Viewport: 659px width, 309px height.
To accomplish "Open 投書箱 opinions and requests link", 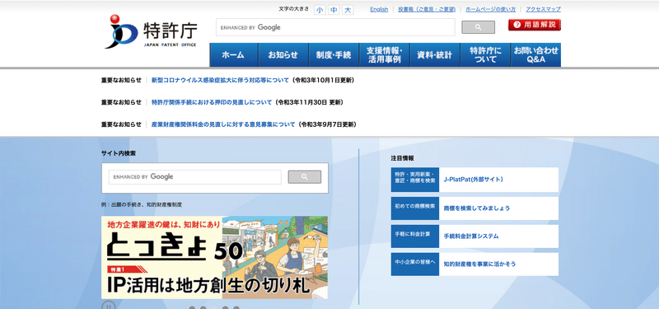I will (427, 9).
